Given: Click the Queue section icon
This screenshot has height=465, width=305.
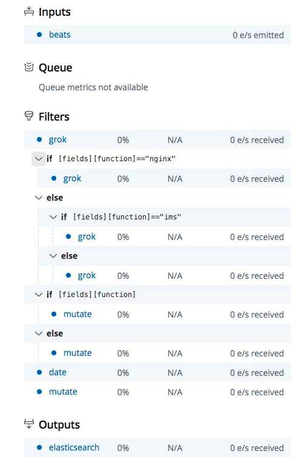Looking at the screenshot, I should pyautogui.click(x=28, y=67).
